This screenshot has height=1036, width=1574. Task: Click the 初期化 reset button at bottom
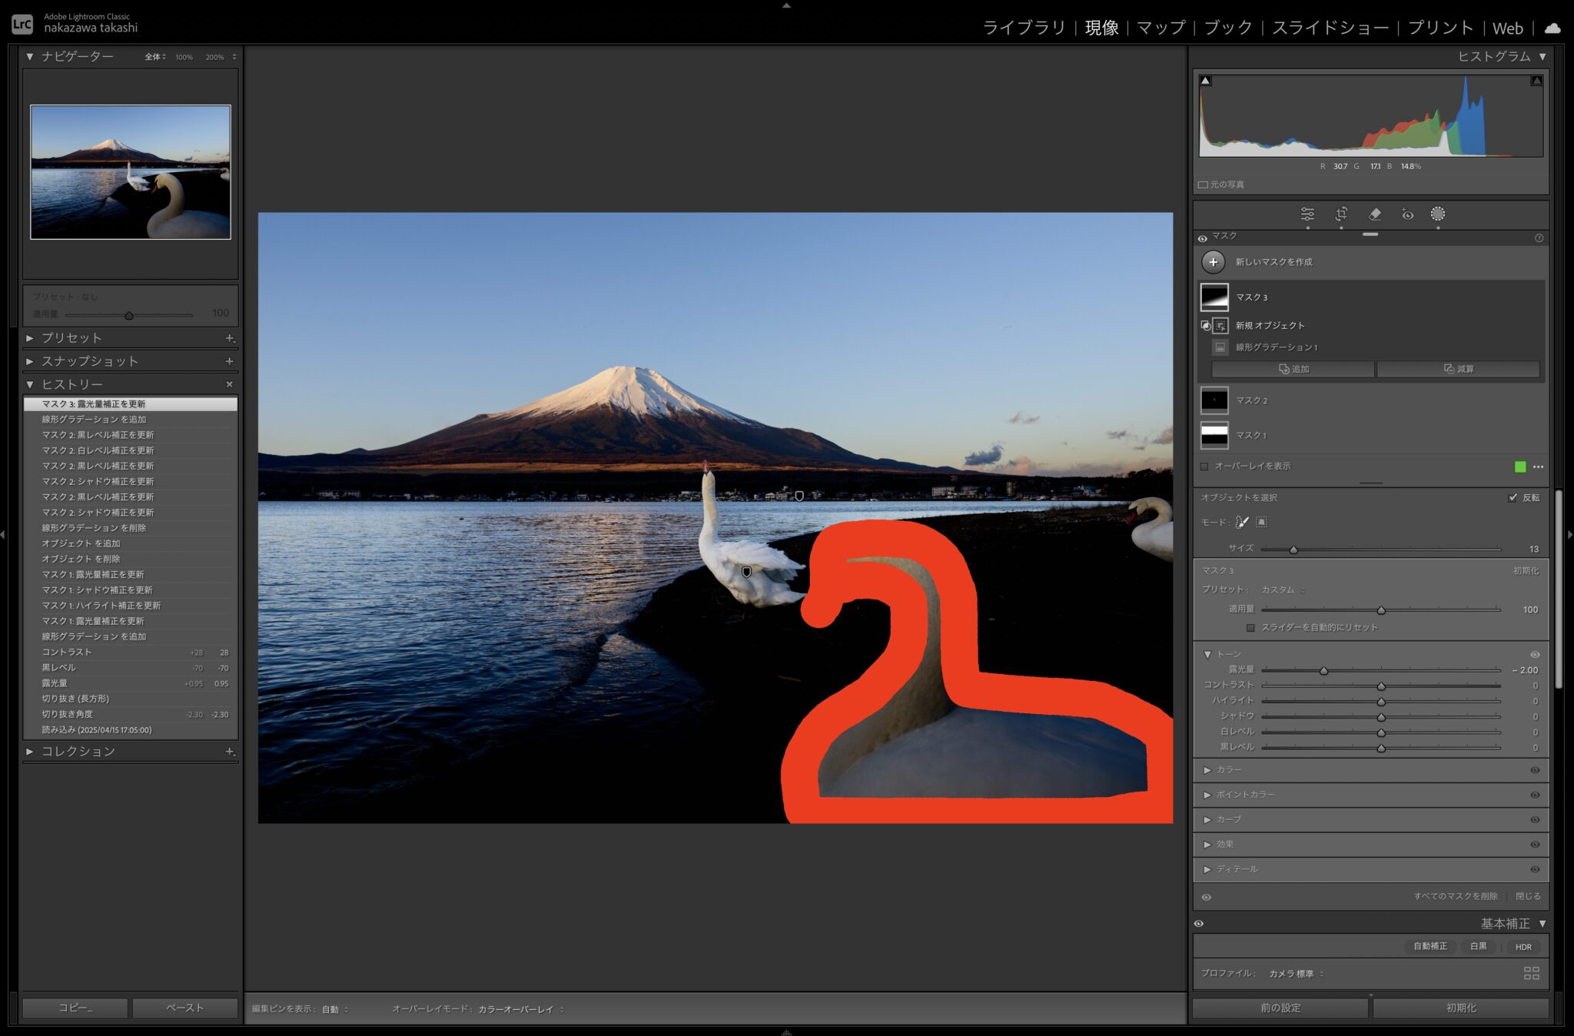[1460, 1008]
